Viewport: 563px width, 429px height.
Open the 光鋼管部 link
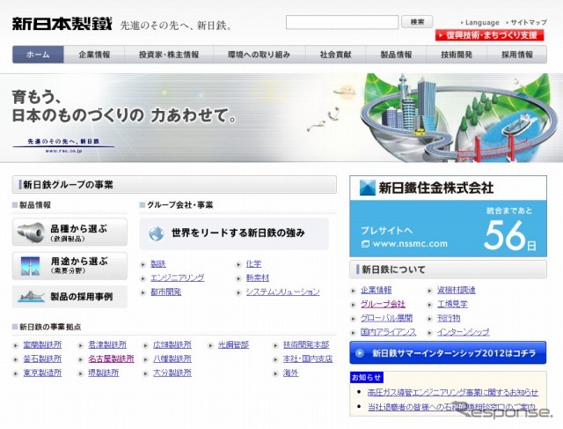[x=233, y=344]
